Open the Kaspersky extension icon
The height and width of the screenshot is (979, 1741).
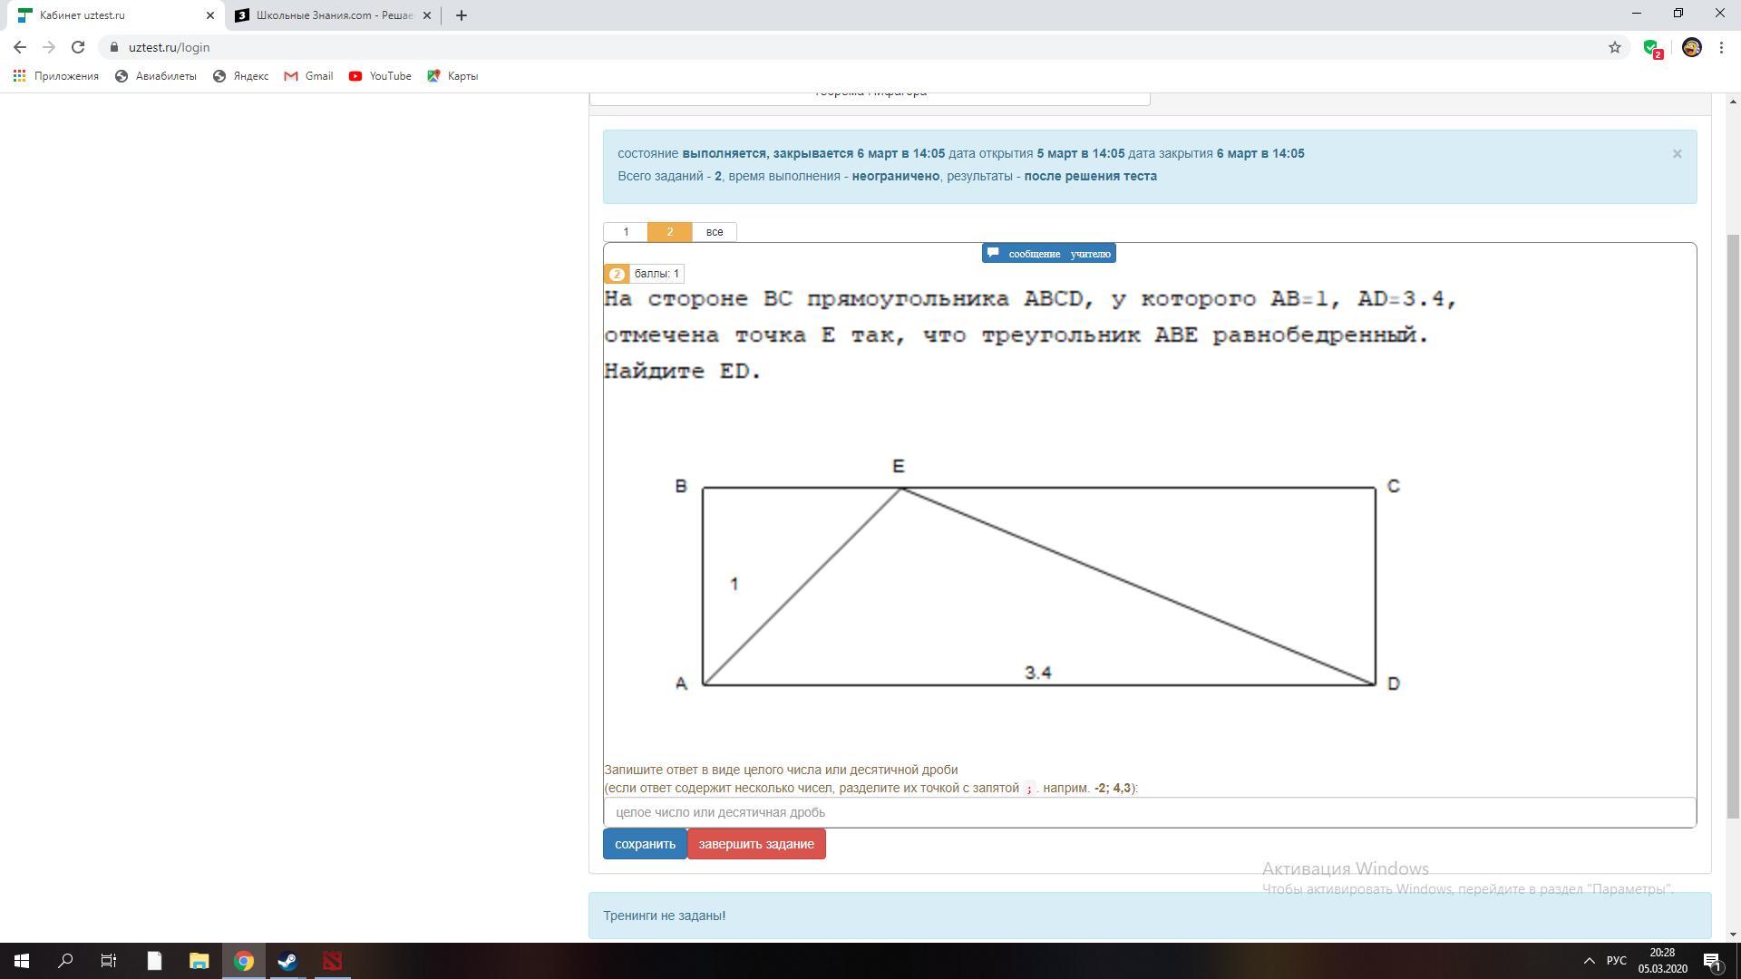click(x=1652, y=48)
